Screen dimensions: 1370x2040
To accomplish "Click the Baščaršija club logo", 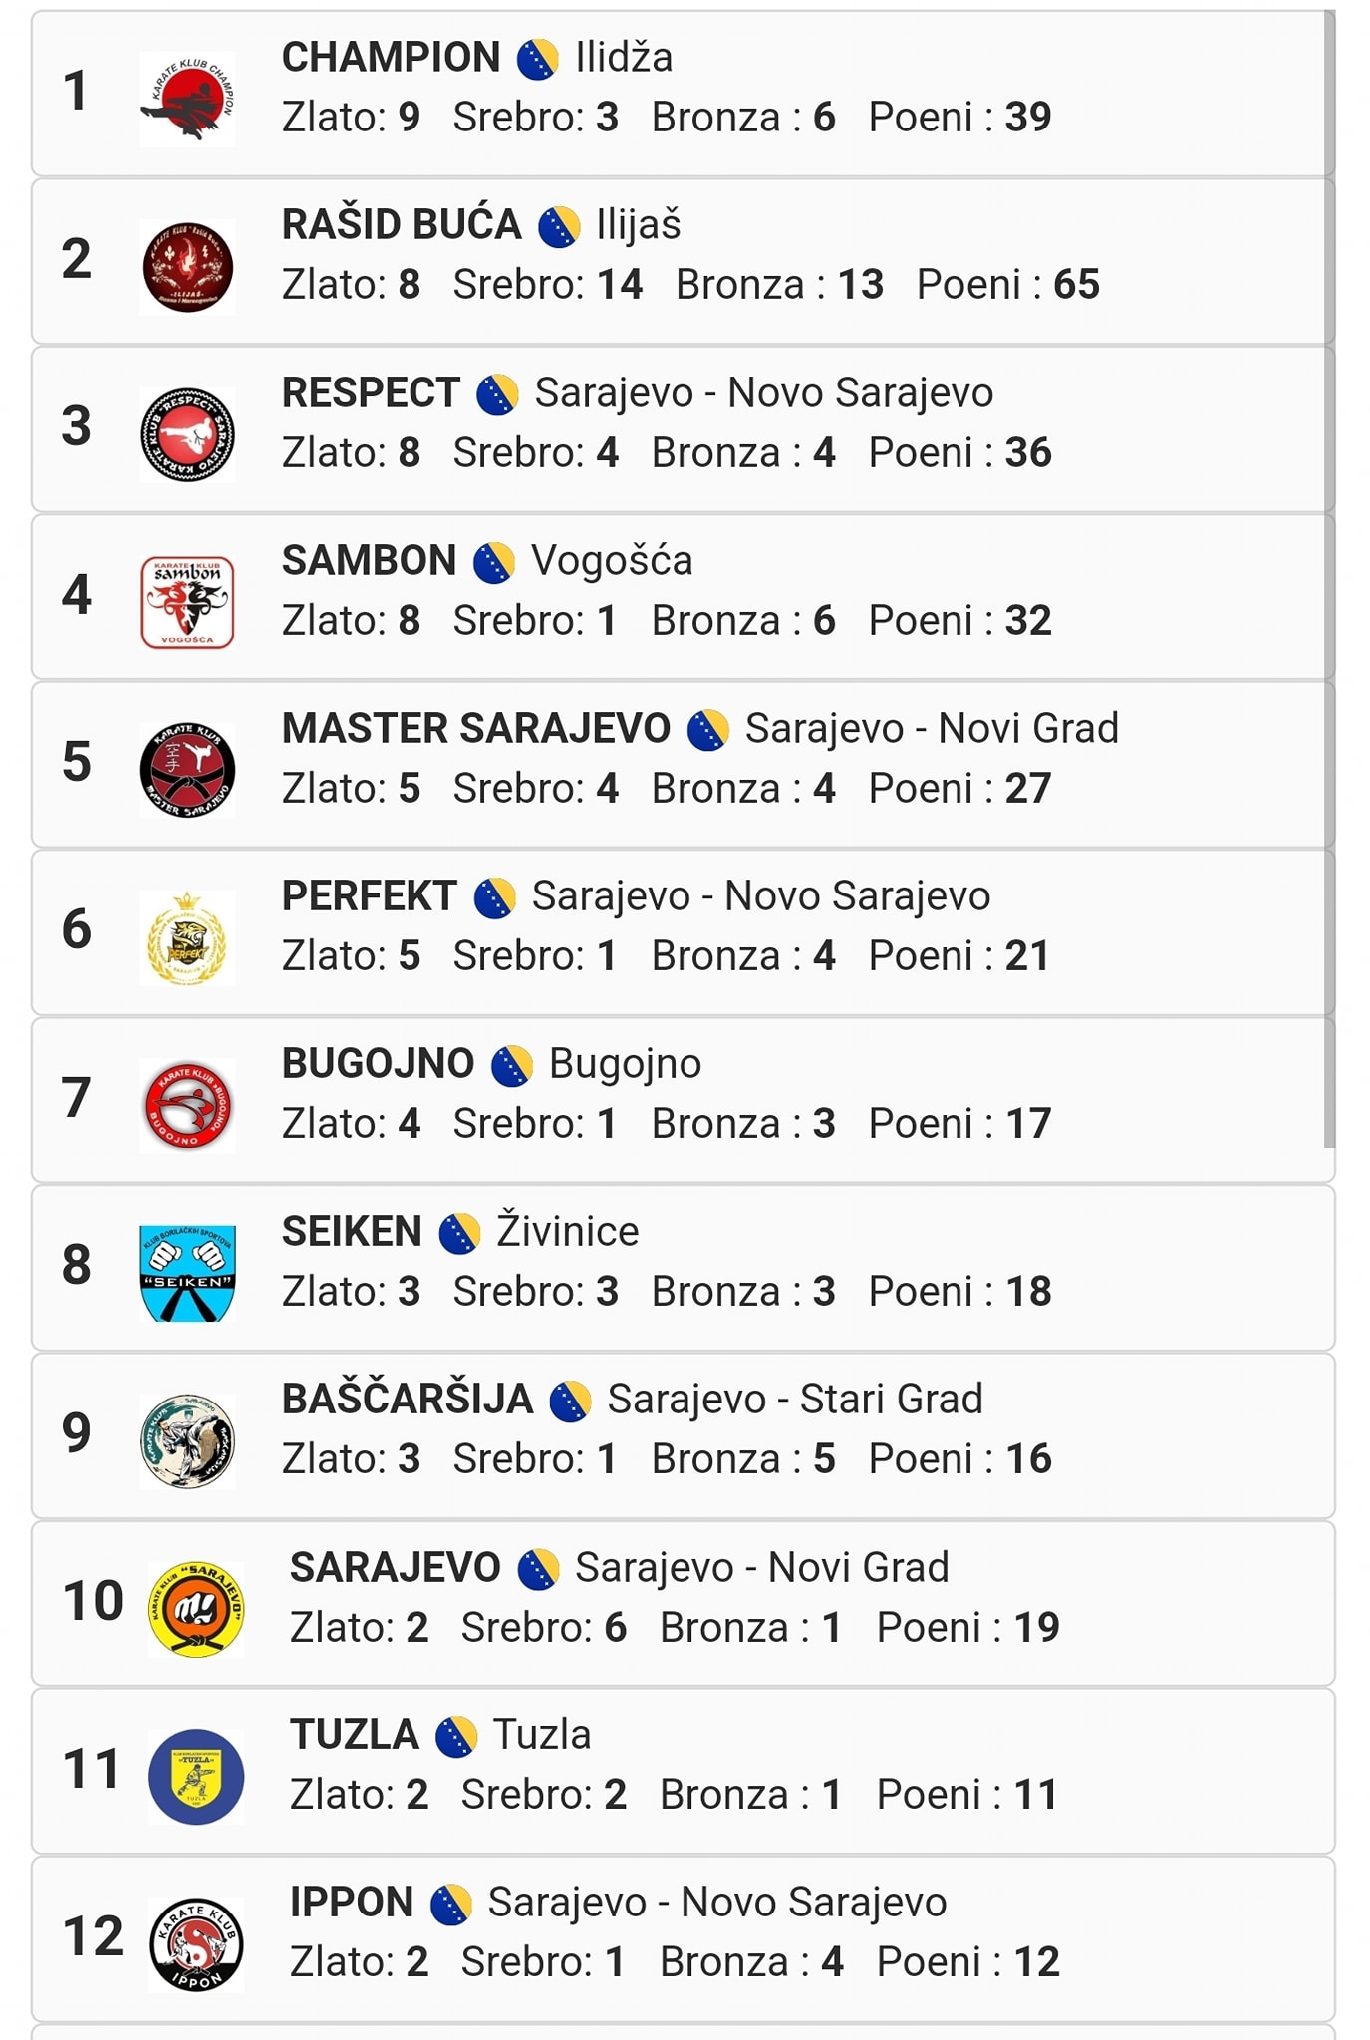I will point(187,1440).
